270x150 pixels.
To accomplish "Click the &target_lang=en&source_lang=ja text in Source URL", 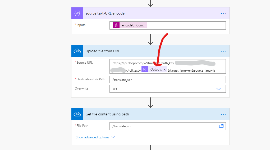I will (x=191, y=71).
